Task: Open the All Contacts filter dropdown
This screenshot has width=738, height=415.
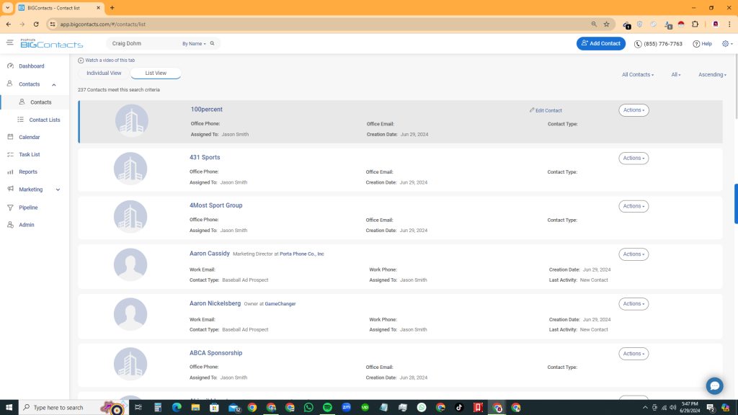Action: 638,75
